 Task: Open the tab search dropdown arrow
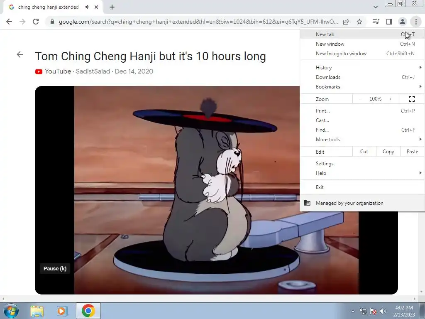point(375,7)
